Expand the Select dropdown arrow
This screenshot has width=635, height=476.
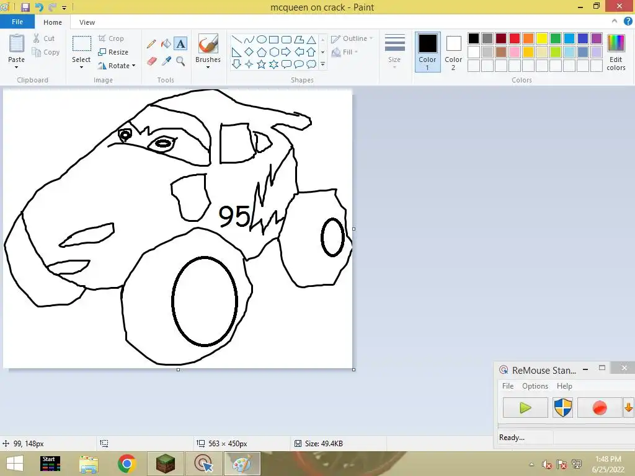[x=81, y=68]
